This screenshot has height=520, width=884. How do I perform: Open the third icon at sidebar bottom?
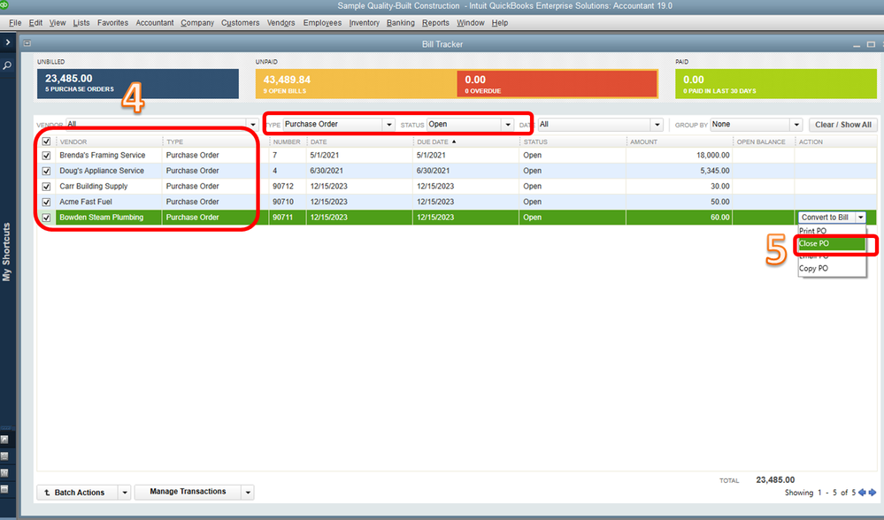(4, 472)
